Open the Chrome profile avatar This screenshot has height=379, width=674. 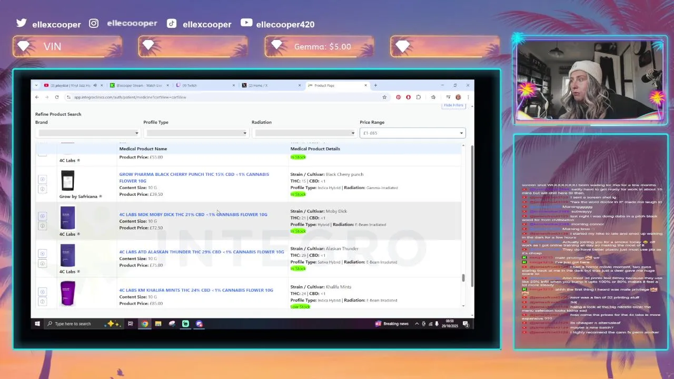point(458,97)
